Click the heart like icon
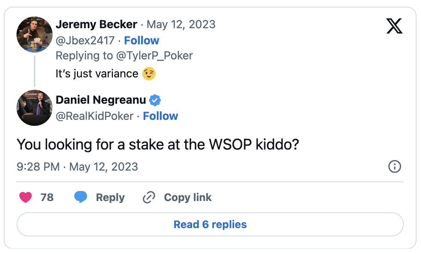This screenshot has width=421, height=254. coord(26,197)
